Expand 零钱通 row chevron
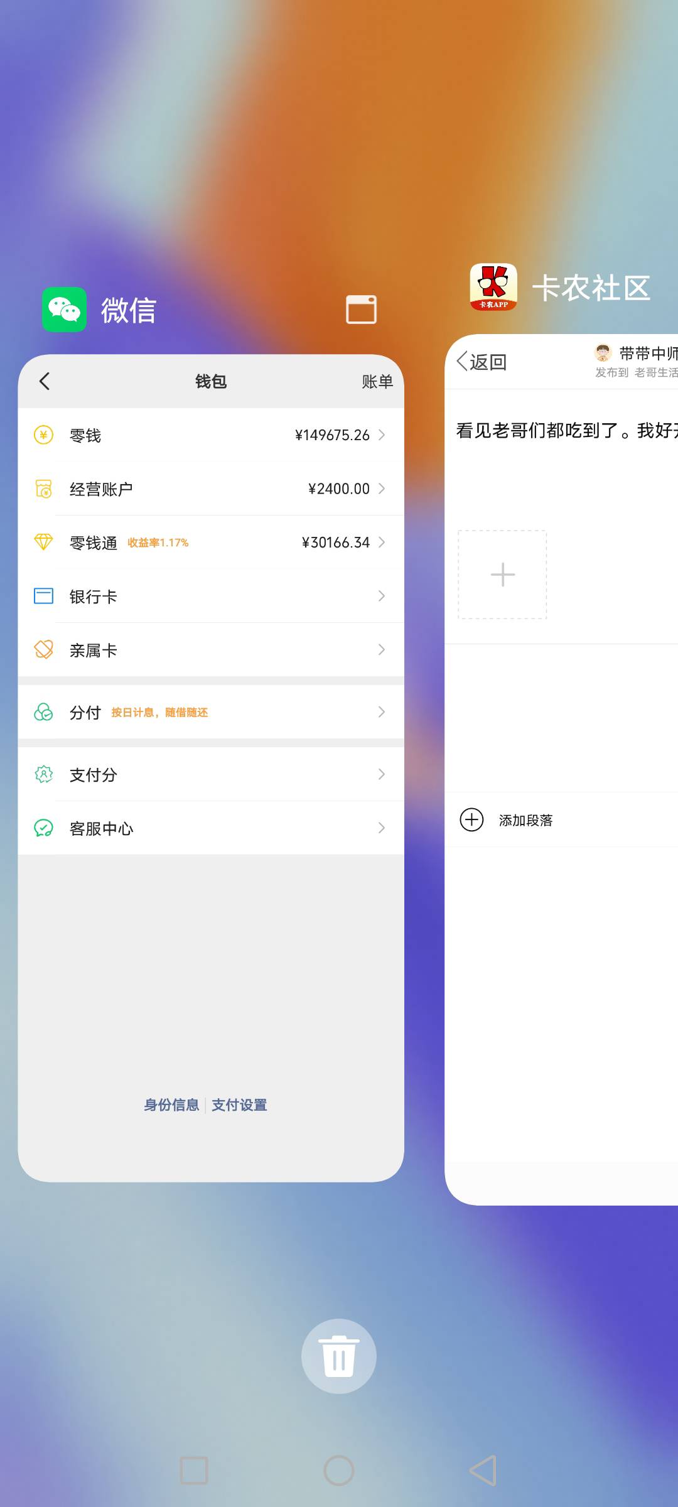This screenshot has height=1507, width=678. (x=382, y=542)
